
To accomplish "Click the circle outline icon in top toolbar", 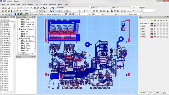I will tap(41, 8).
